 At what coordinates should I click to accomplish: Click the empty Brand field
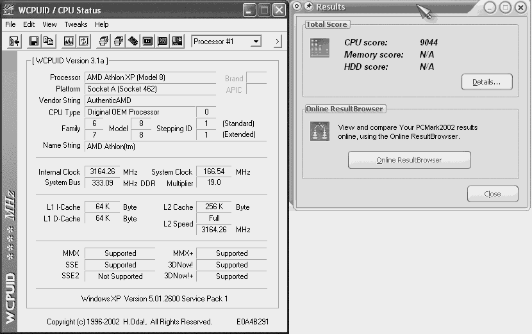(x=256, y=77)
